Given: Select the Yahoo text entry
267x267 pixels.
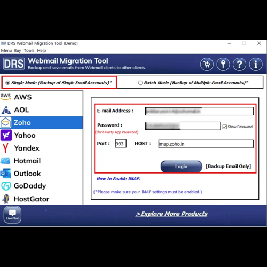Looking at the screenshot, I should [x=25, y=135].
